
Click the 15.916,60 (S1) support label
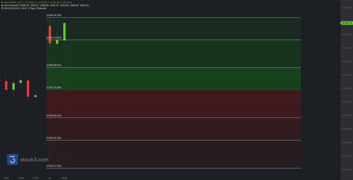54,116
